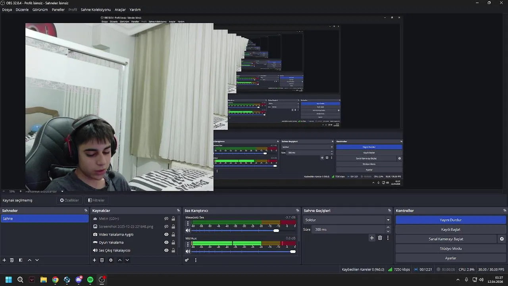Zoom out preview with minus button

point(4,191)
